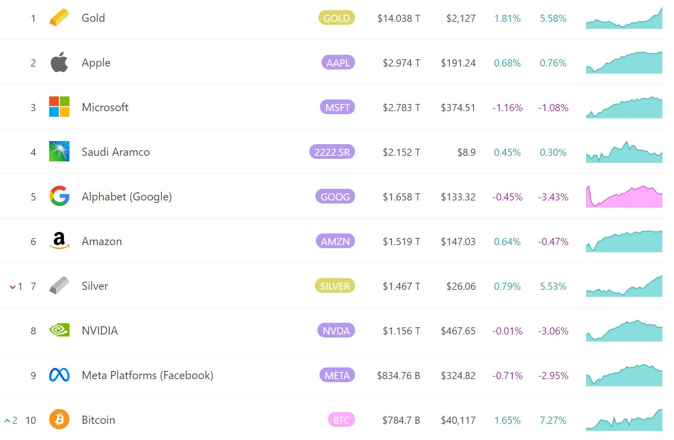Open the Meta Platforms (Facebook) link
This screenshot has height=440, width=674.
pos(148,376)
